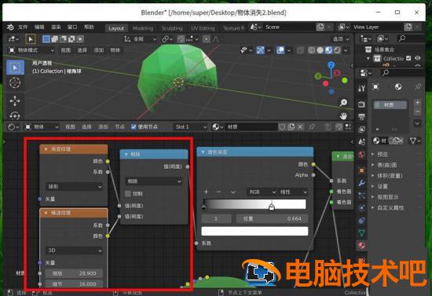Open the 3D dimensions dropdown in noise node
Image resolution: width=432 pixels, height=296 pixels.
(x=74, y=250)
